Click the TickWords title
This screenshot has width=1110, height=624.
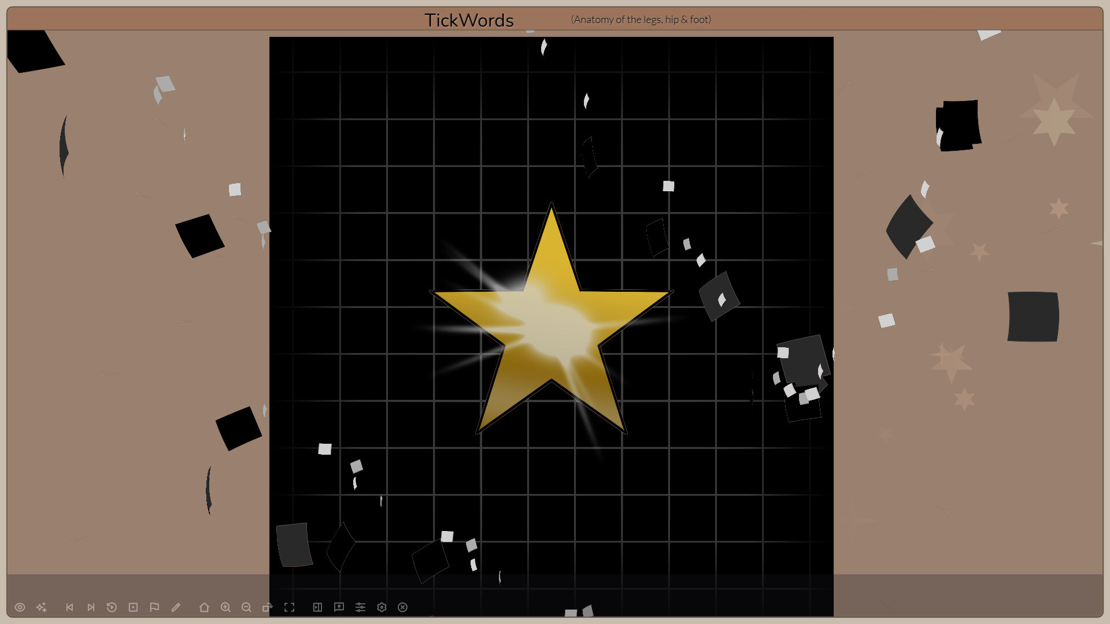[x=469, y=20]
